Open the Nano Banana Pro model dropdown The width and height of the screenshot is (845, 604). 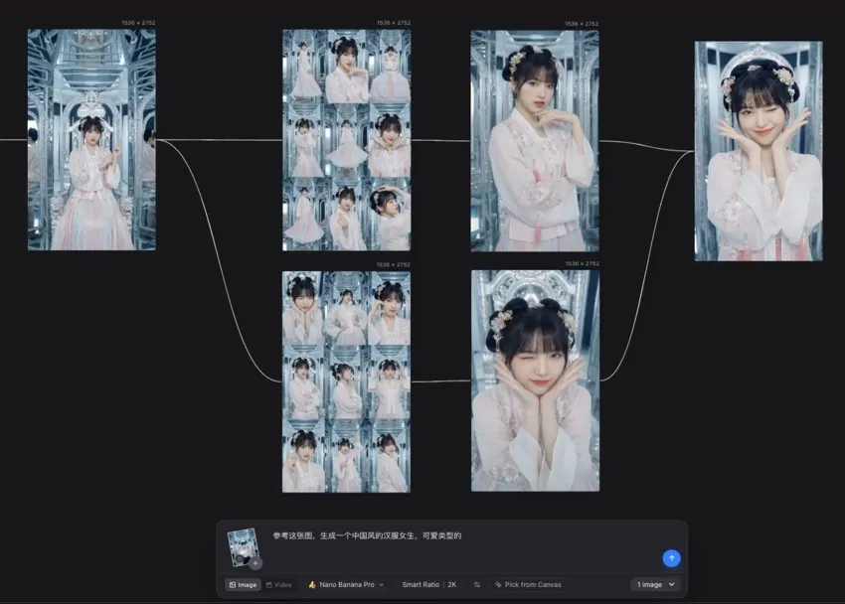click(346, 585)
